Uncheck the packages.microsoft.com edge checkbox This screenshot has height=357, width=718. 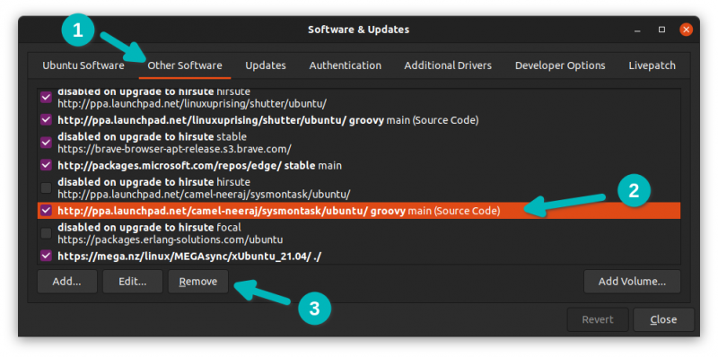47,165
